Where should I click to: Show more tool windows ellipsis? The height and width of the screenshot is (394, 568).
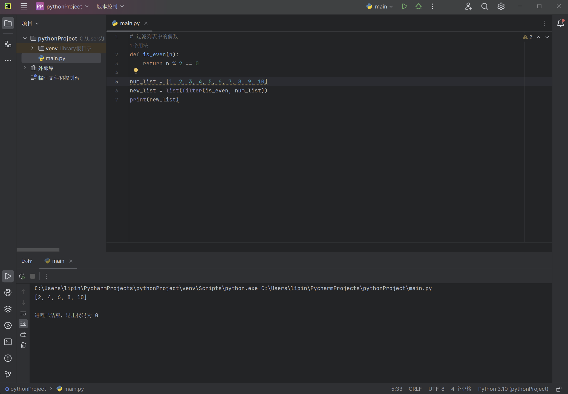pyautogui.click(x=8, y=60)
